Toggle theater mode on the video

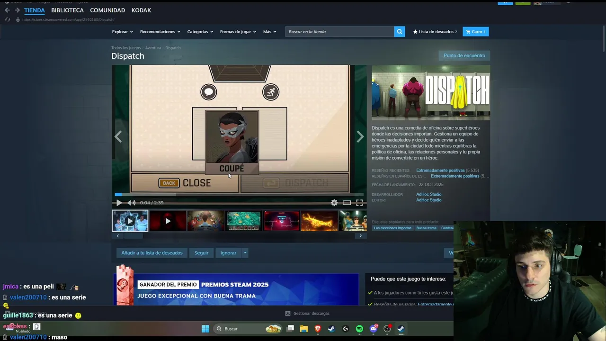pos(347,203)
